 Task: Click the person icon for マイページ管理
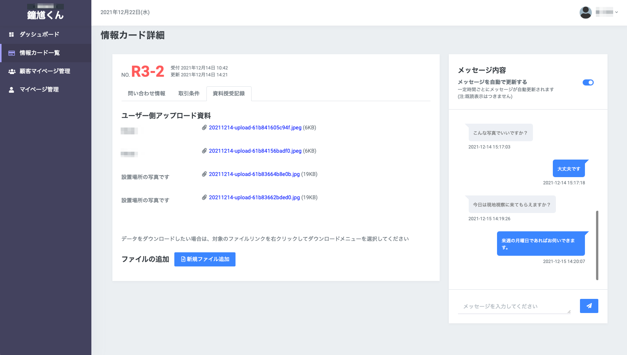11,90
